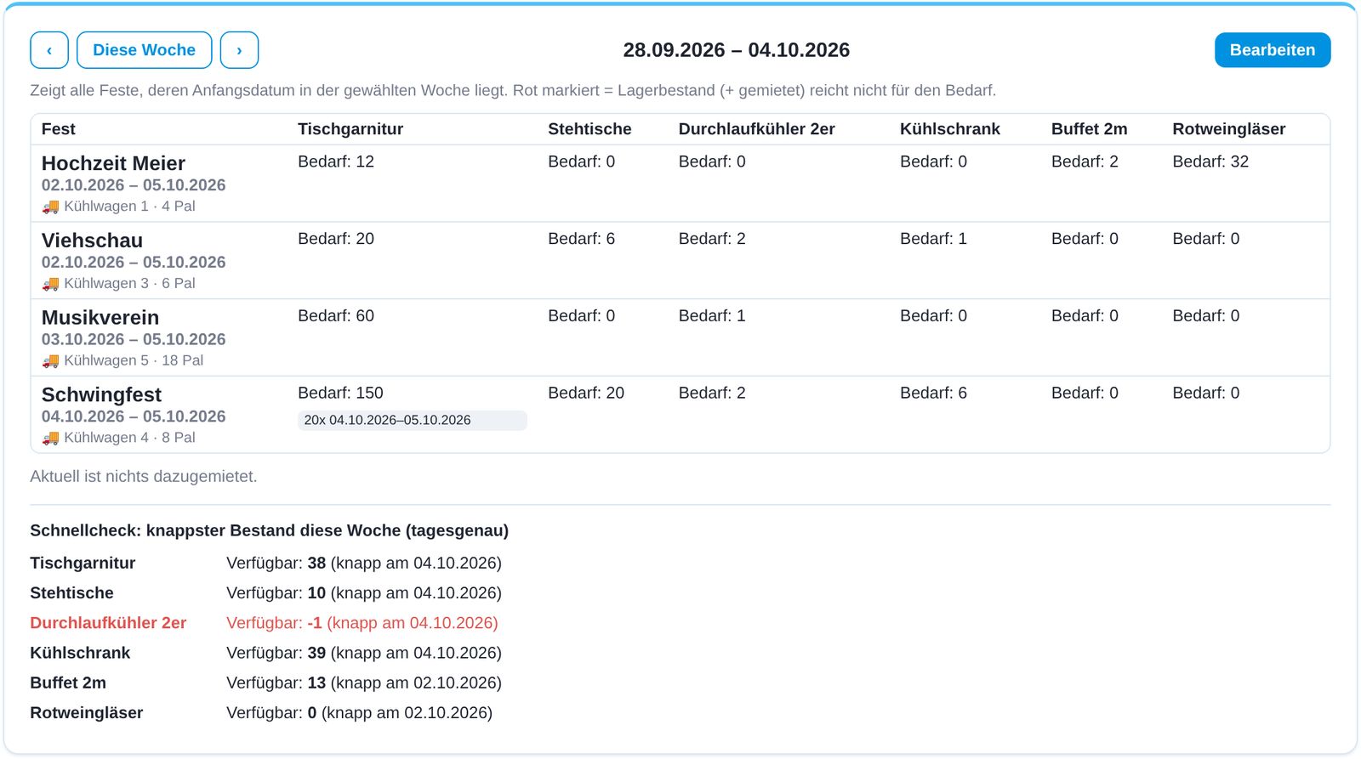The height and width of the screenshot is (759, 1361).
Task: Click the Buffet 2m column header
Action: pyautogui.click(x=1090, y=129)
